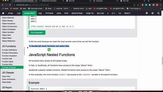Click the green translate popup icon under selection

click(x=49, y=50)
